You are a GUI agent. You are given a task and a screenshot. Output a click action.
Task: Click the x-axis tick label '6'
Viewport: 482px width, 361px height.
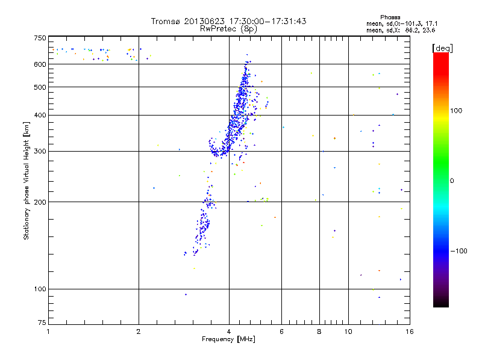(281, 332)
